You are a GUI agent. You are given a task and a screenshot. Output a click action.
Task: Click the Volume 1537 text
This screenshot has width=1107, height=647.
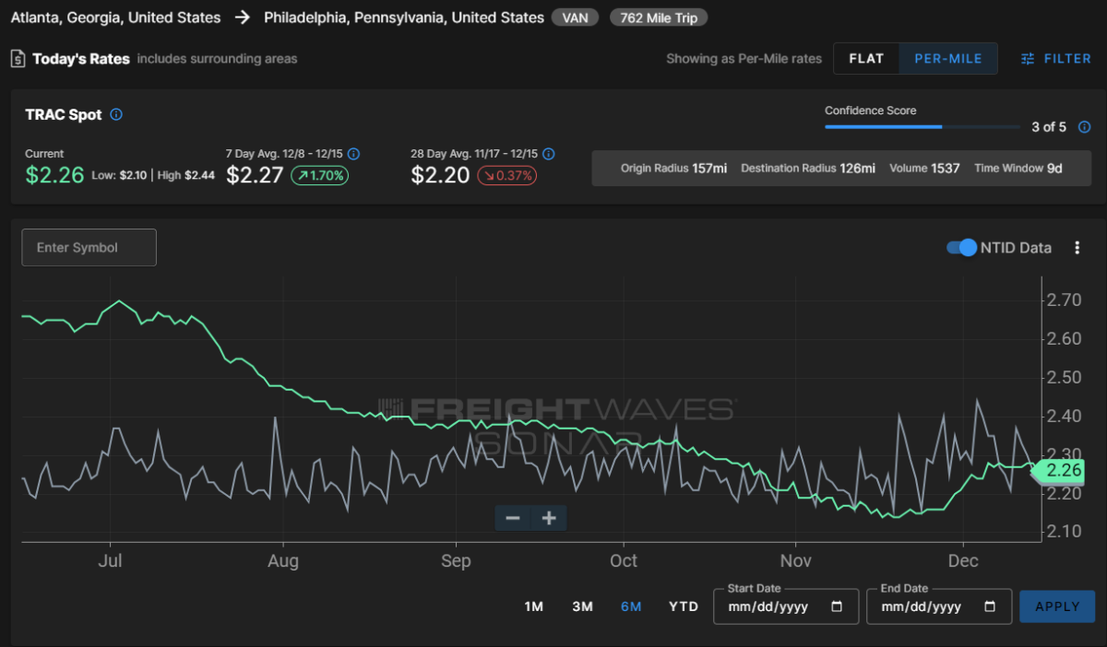(924, 169)
